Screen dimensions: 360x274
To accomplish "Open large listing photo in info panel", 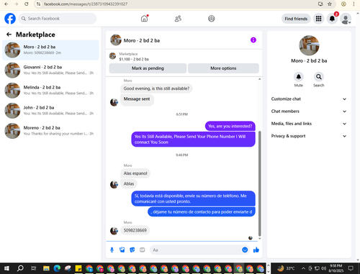I will point(309,45).
